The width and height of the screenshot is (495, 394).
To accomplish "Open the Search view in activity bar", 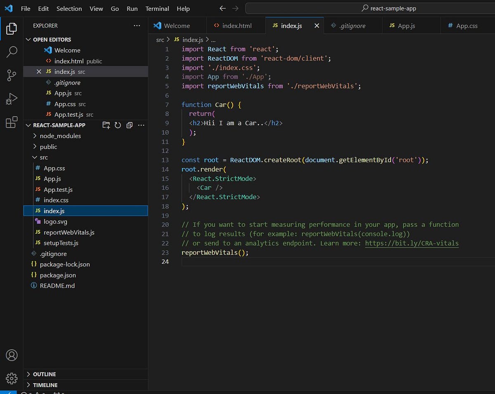I will click(x=12, y=52).
